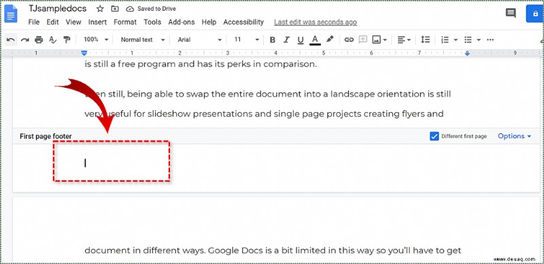Open the comment history icon
Screen dimensions: 544x264
(x=511, y=14)
